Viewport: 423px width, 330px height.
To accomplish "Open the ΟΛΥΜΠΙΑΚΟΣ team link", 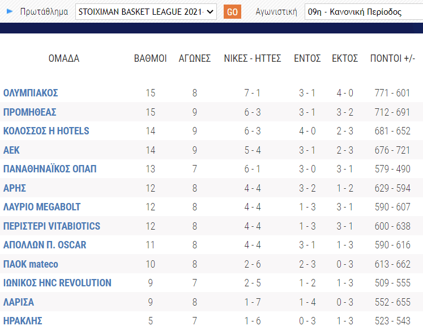I will pyautogui.click(x=31, y=93).
